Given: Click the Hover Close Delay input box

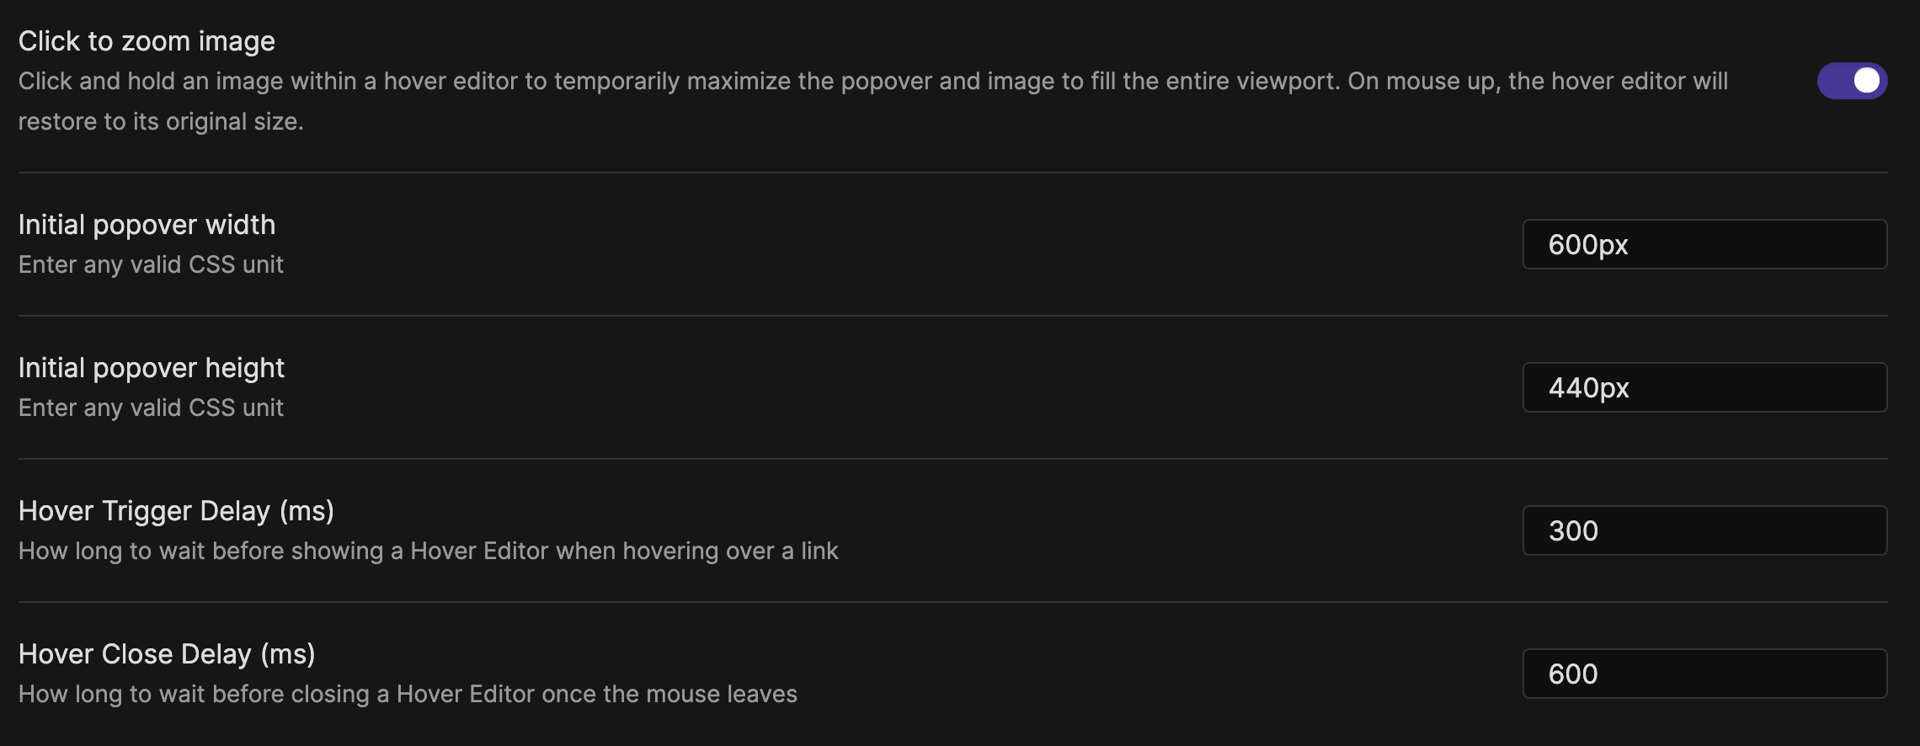Looking at the screenshot, I should [x=1704, y=674].
